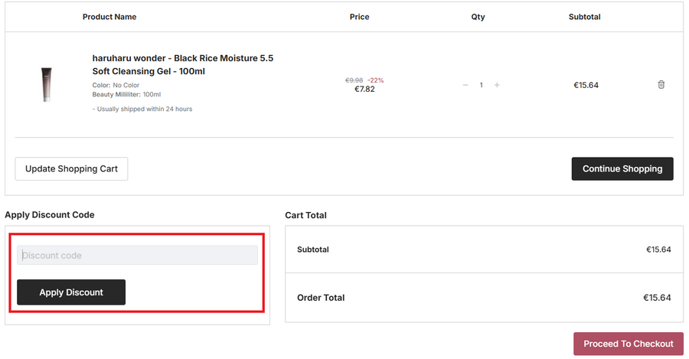Click the Product Name column header
The width and height of the screenshot is (689, 359).
click(109, 17)
